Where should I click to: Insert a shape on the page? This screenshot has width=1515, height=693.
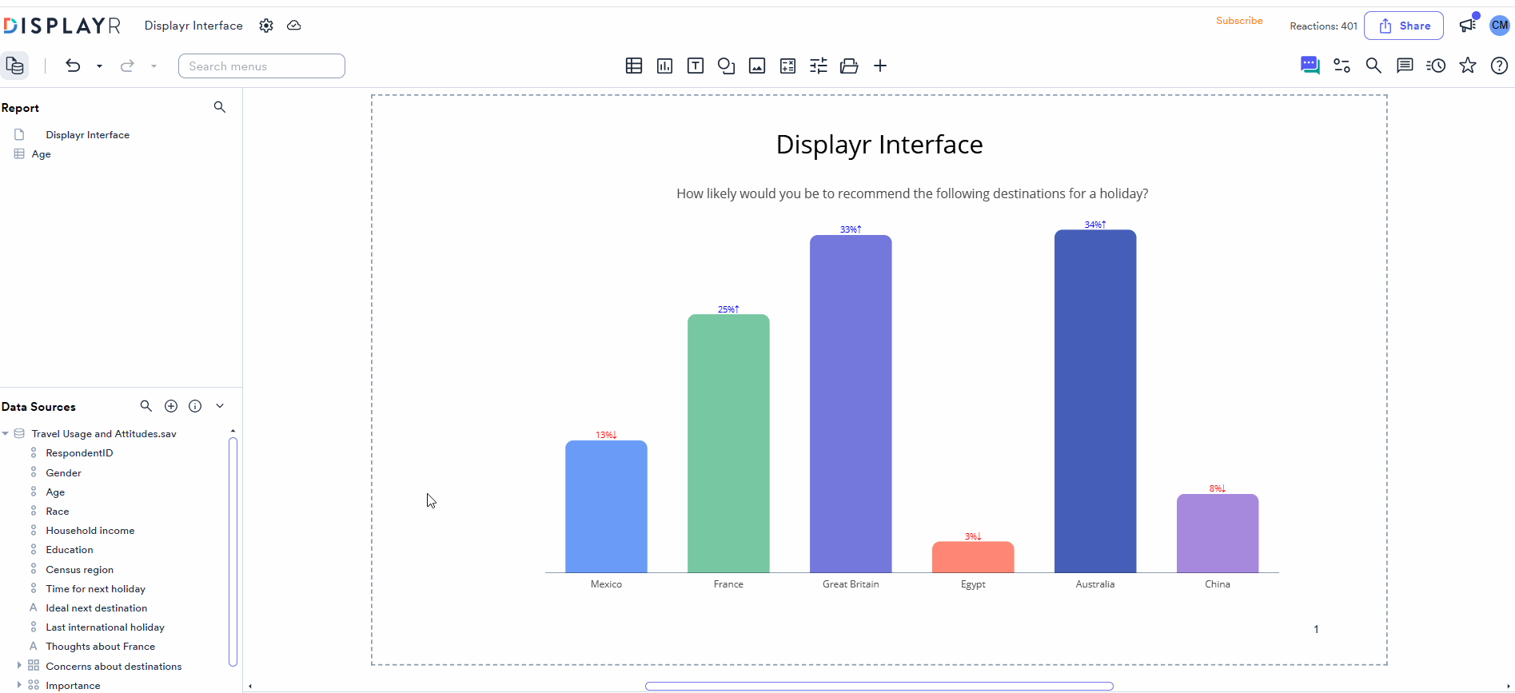726,66
